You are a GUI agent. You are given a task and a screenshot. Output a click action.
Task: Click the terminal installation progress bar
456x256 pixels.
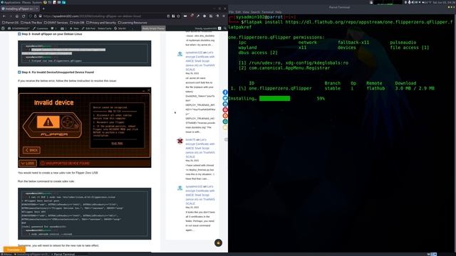tap(274, 99)
